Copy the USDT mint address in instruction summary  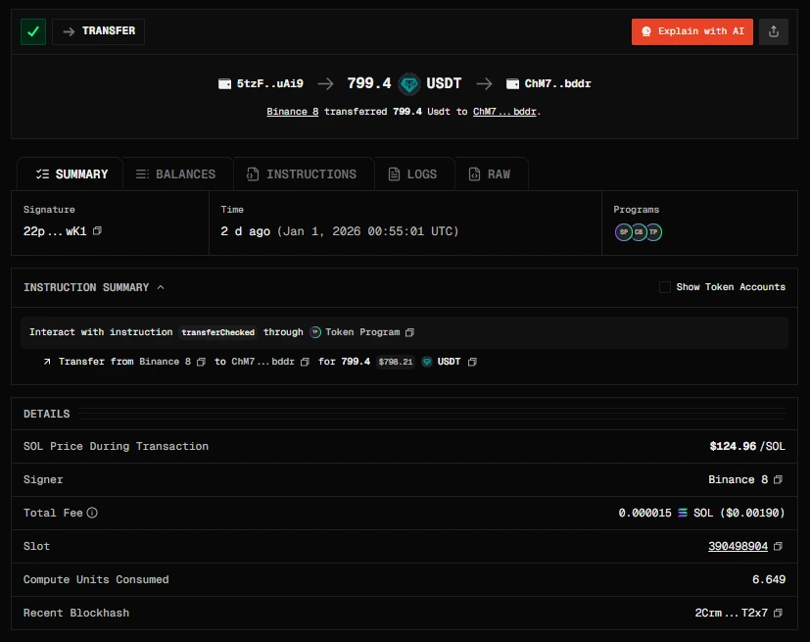(x=472, y=362)
